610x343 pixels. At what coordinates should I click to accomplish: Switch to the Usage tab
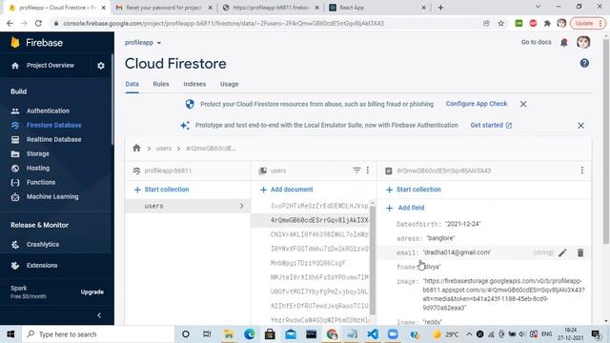(x=229, y=84)
